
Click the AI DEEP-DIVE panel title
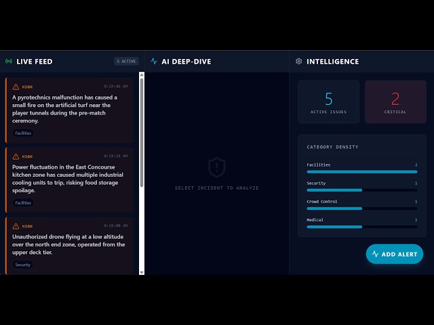coord(186,62)
